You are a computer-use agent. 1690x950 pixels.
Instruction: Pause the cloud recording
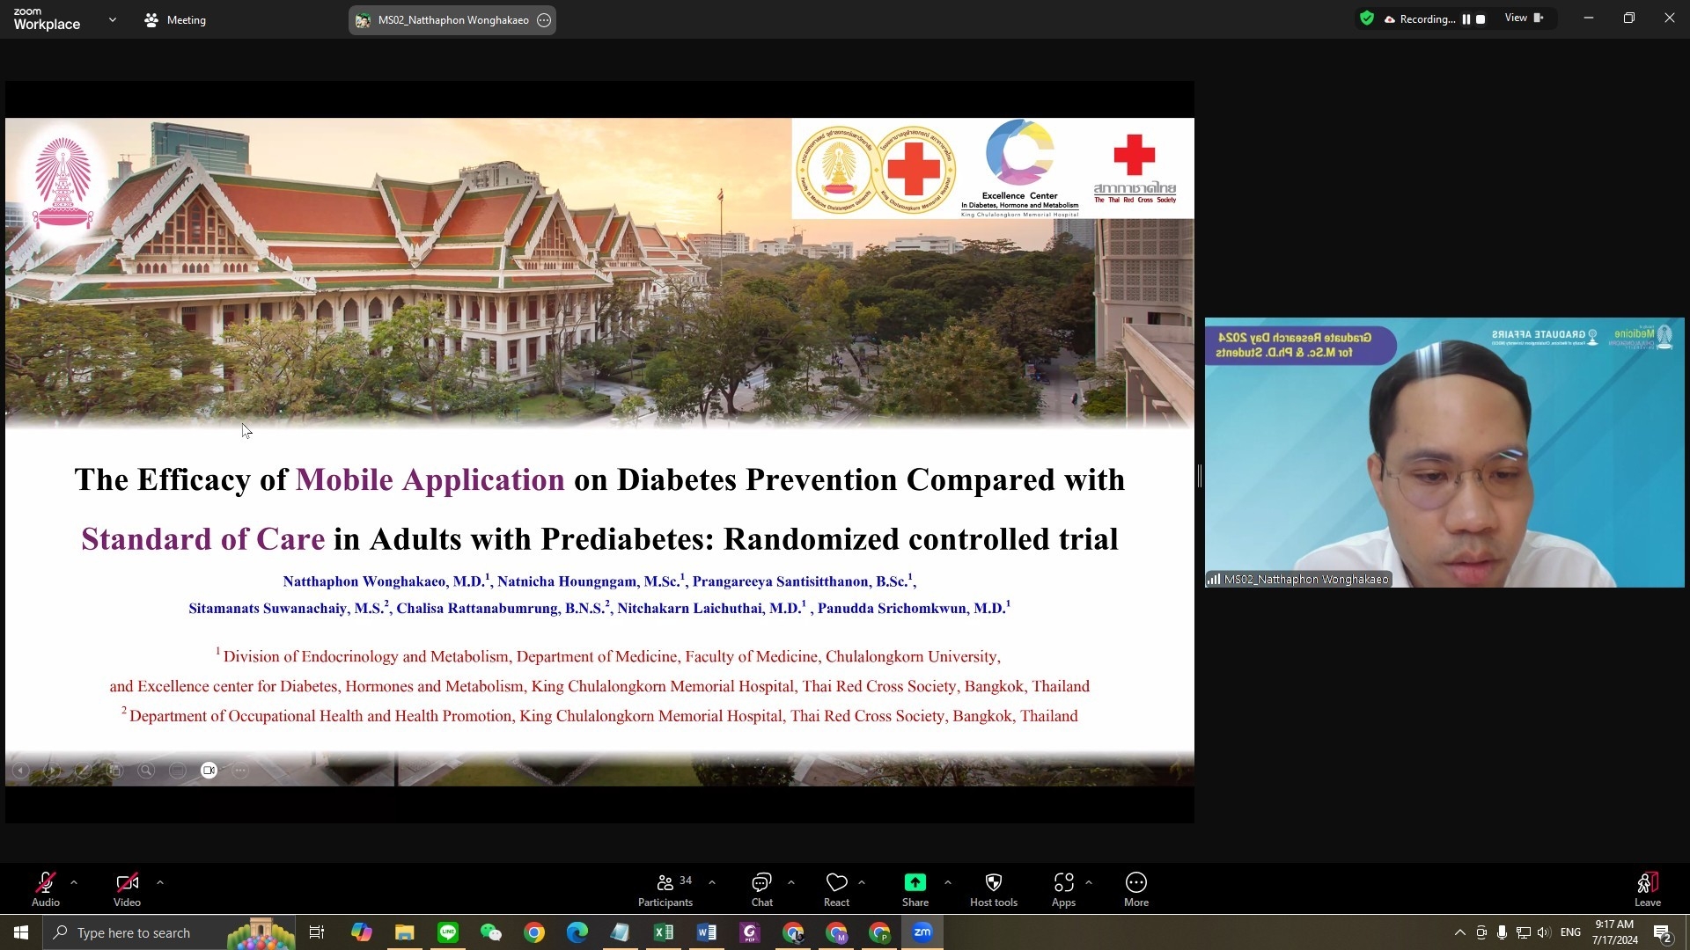point(1466,19)
